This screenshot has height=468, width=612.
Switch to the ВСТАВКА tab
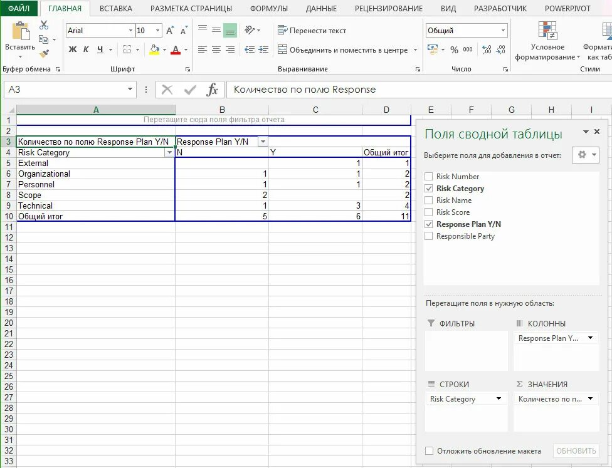[x=116, y=9]
